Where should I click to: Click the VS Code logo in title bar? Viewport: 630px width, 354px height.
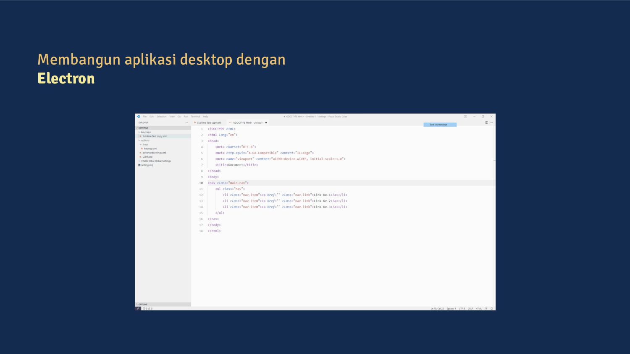[x=138, y=117]
